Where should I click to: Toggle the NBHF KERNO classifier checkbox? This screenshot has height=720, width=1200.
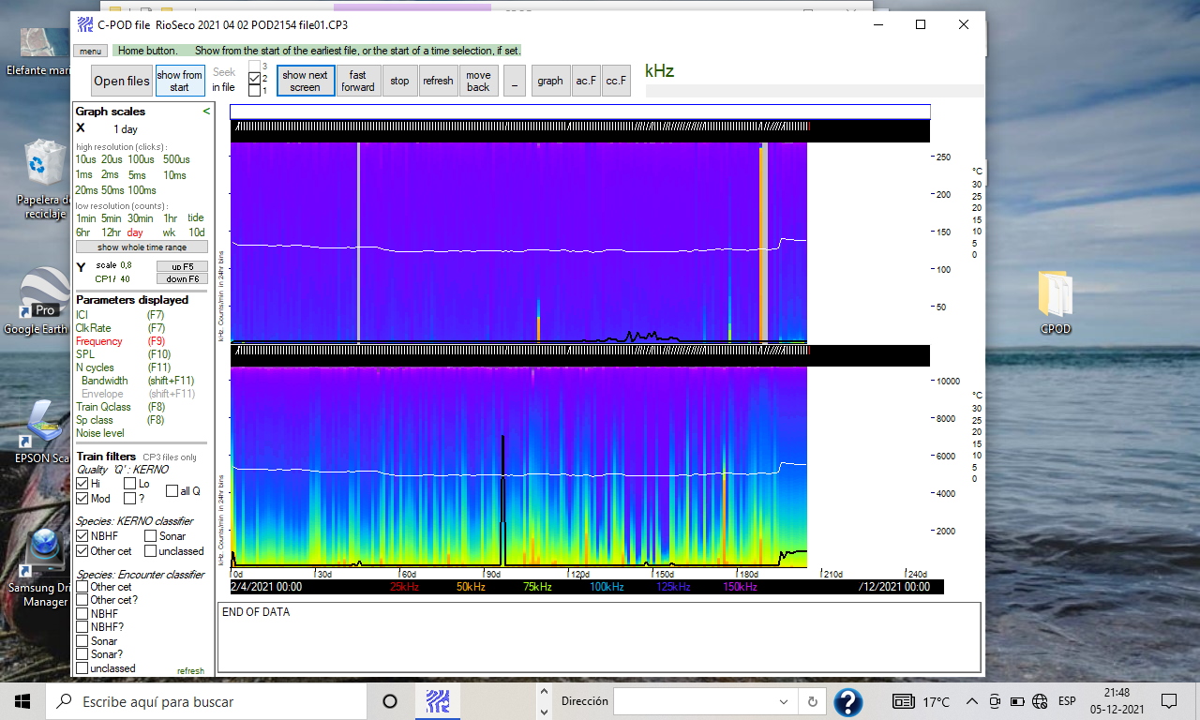pyautogui.click(x=82, y=536)
